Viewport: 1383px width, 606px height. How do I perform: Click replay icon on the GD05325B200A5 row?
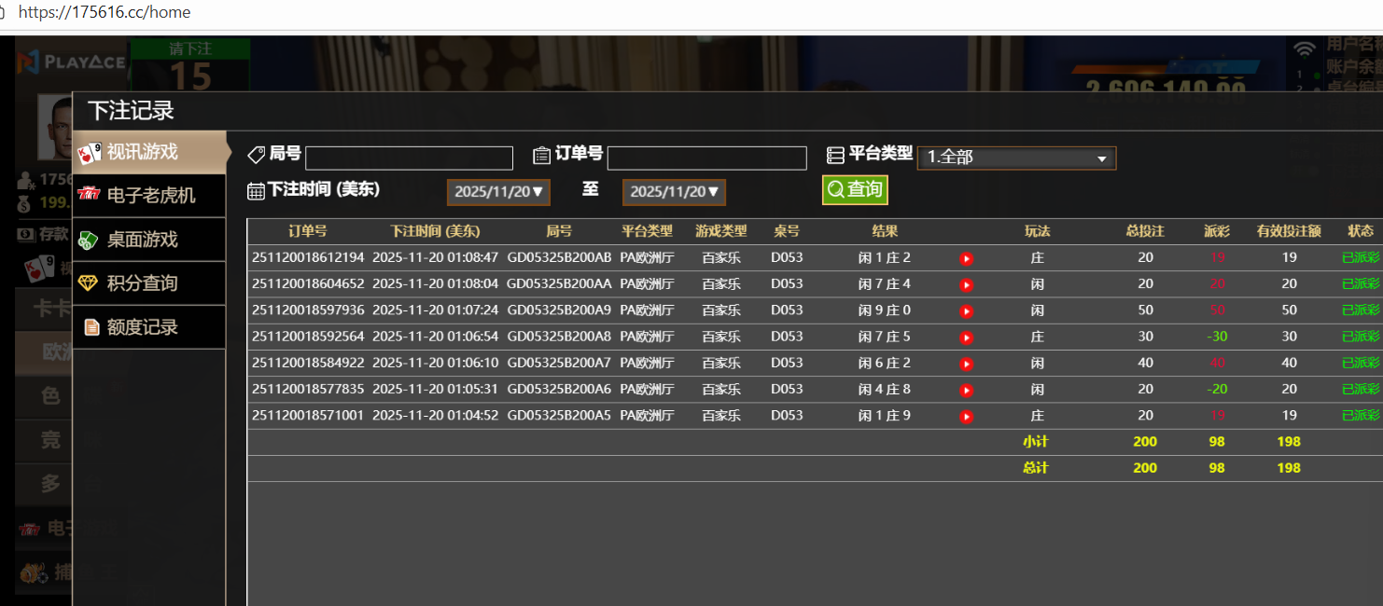point(967,417)
